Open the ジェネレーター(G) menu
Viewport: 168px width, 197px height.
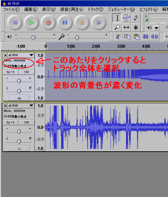pyautogui.click(x=121, y=9)
